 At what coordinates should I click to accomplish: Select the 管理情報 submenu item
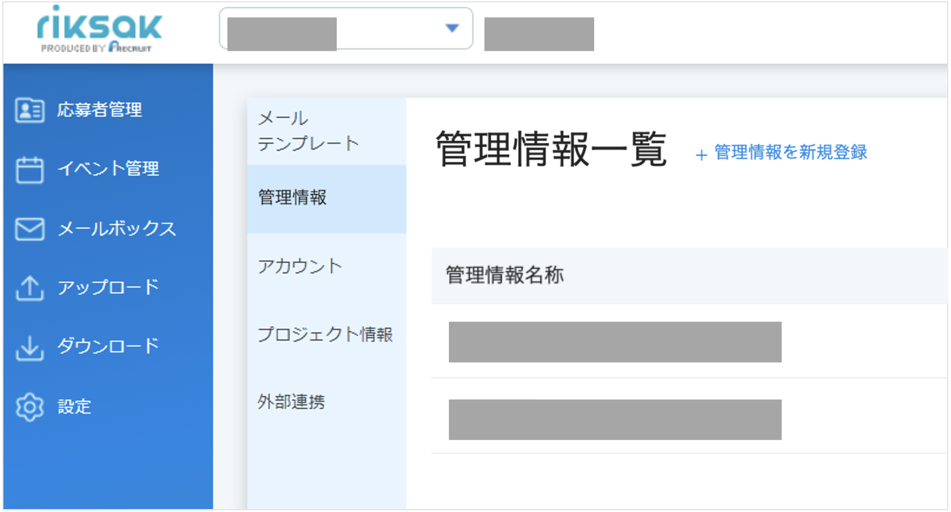click(x=327, y=198)
